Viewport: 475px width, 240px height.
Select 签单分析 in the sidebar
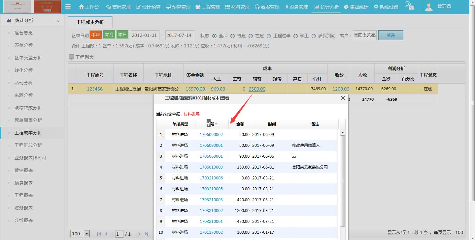(x=23, y=45)
